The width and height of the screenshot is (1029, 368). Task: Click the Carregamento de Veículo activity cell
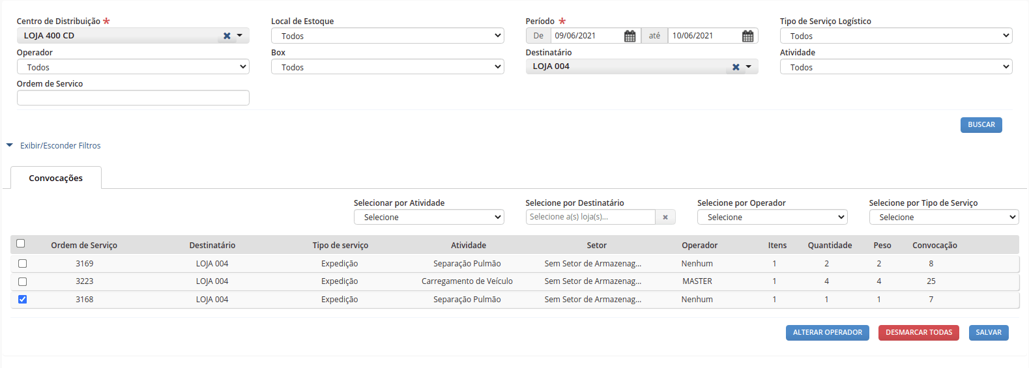467,281
